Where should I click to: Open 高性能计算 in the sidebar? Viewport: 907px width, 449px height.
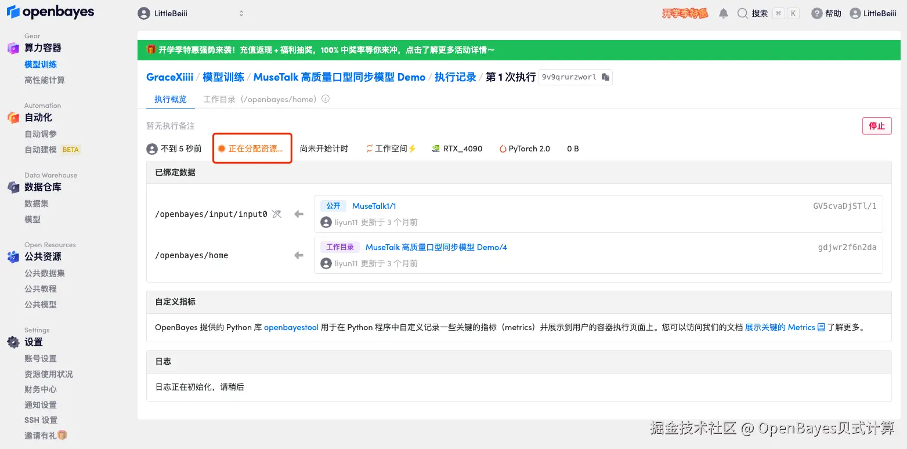click(45, 80)
